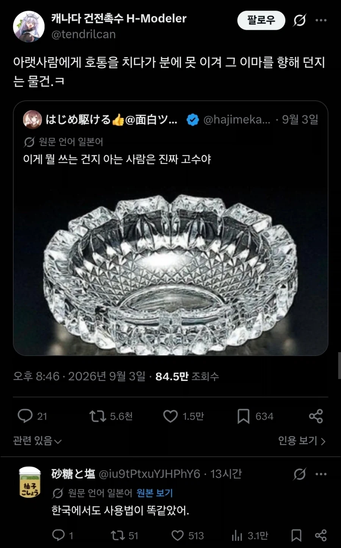Like the reply with 513 hearts
Viewport: 341px width, 548px height.
[177, 535]
